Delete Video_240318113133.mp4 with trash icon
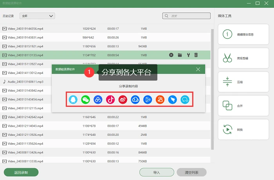The image size is (274, 180). 196,55
